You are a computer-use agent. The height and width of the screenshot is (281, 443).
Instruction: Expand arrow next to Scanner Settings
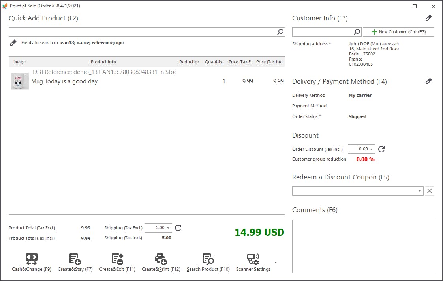click(276, 262)
